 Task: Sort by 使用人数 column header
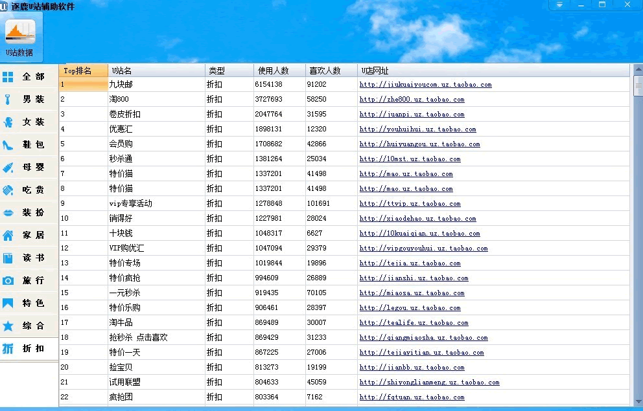click(x=279, y=71)
